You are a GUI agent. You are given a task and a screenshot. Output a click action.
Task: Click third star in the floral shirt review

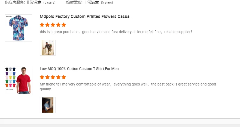pos(53,25)
